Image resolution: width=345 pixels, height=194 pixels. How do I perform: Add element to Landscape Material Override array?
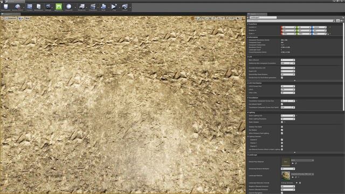tap(296, 183)
